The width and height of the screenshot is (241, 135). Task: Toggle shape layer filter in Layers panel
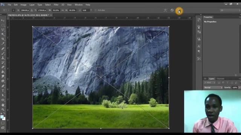(232, 82)
